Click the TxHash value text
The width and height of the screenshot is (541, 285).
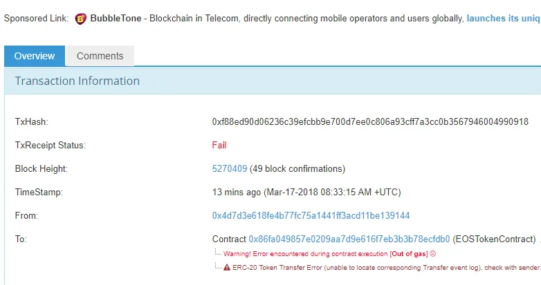click(x=370, y=122)
